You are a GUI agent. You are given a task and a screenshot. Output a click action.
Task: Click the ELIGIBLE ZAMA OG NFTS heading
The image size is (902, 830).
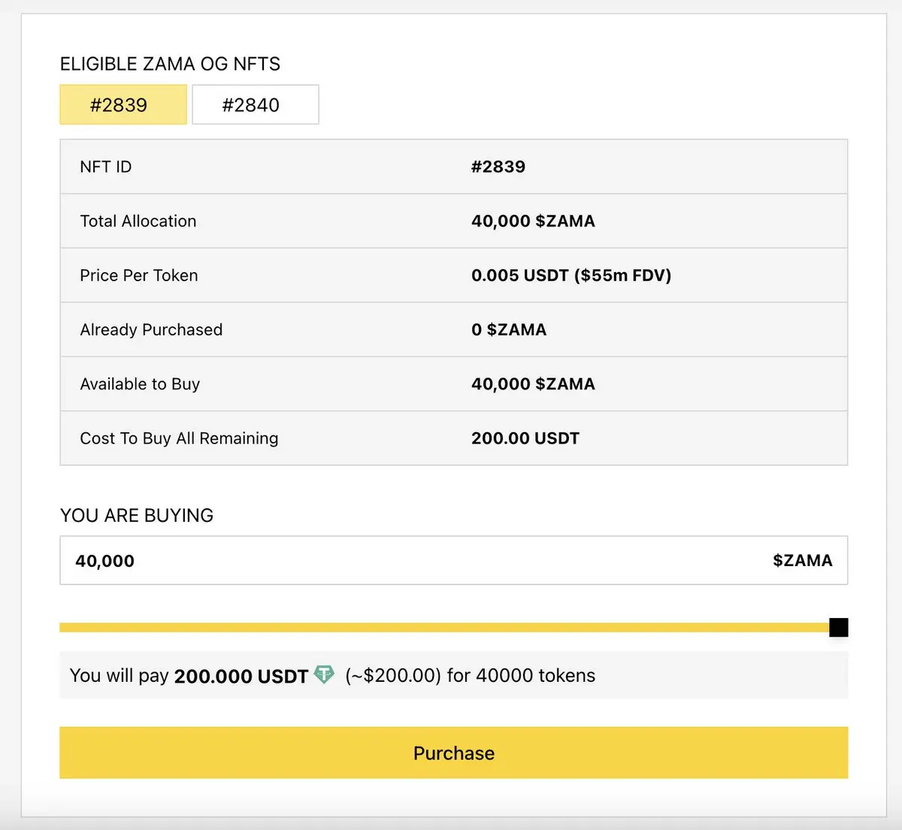tap(170, 64)
